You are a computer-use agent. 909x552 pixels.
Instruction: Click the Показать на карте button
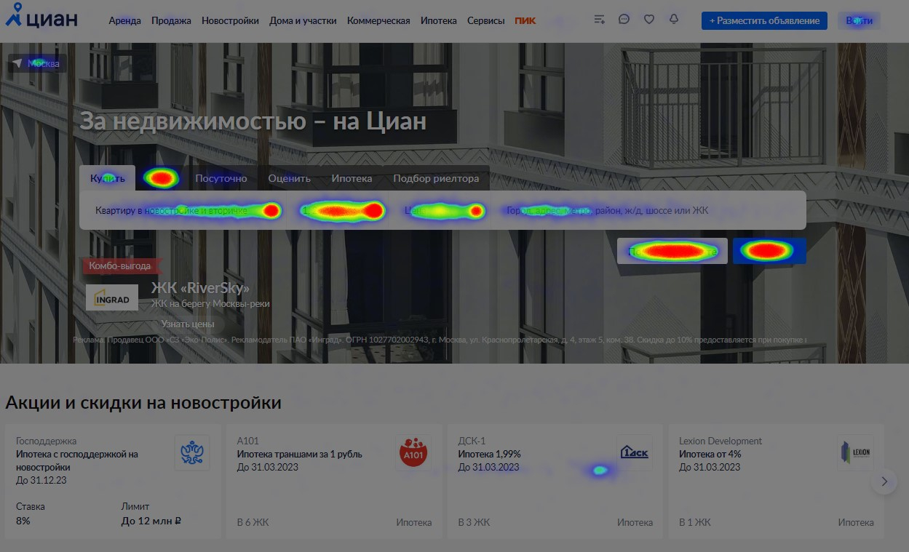click(x=672, y=251)
